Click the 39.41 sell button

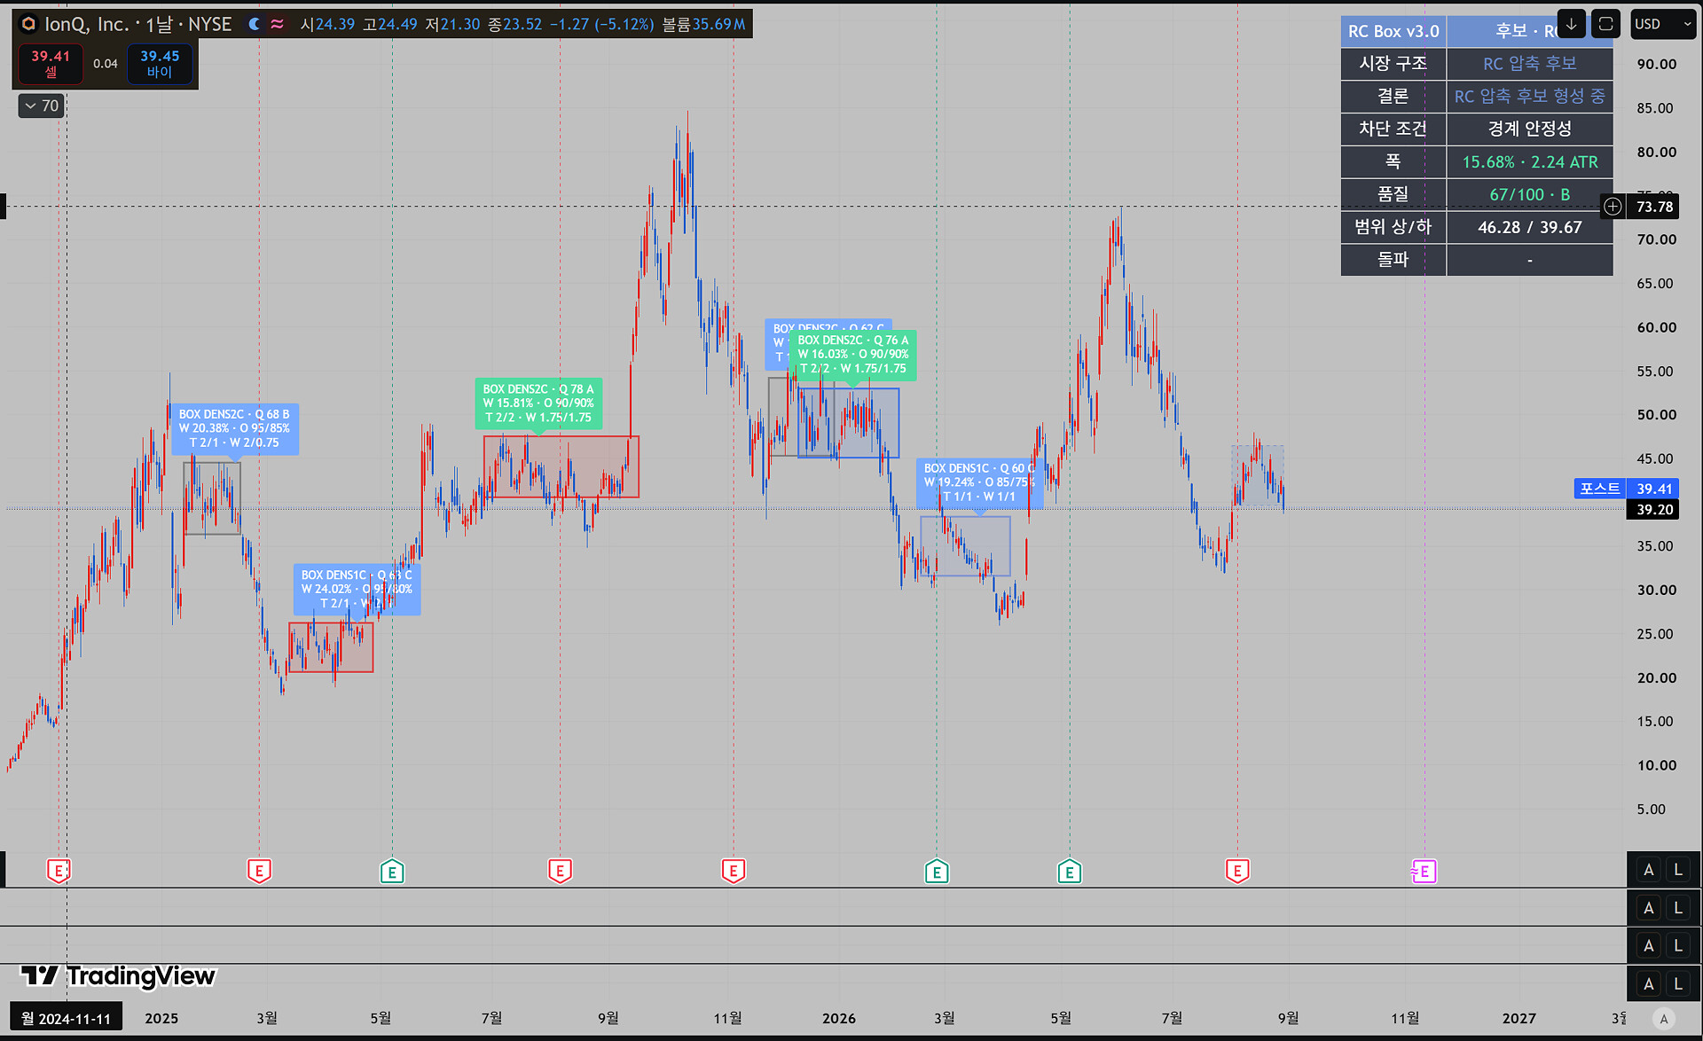coord(51,64)
